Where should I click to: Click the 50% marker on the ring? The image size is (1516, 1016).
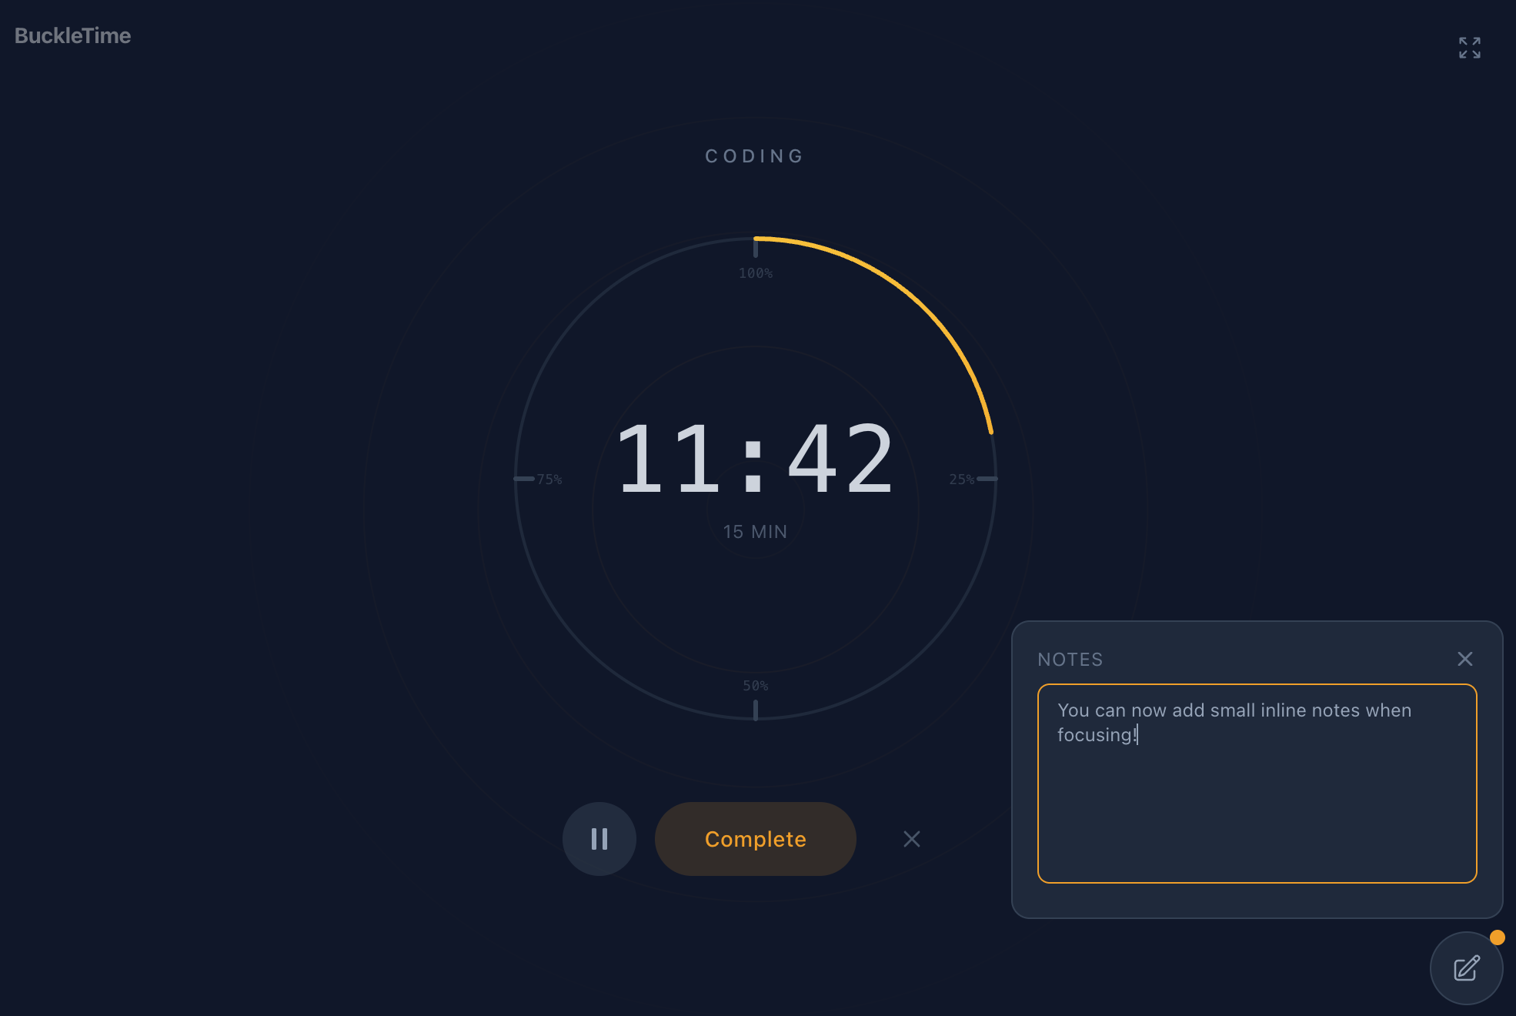pyautogui.click(x=755, y=686)
